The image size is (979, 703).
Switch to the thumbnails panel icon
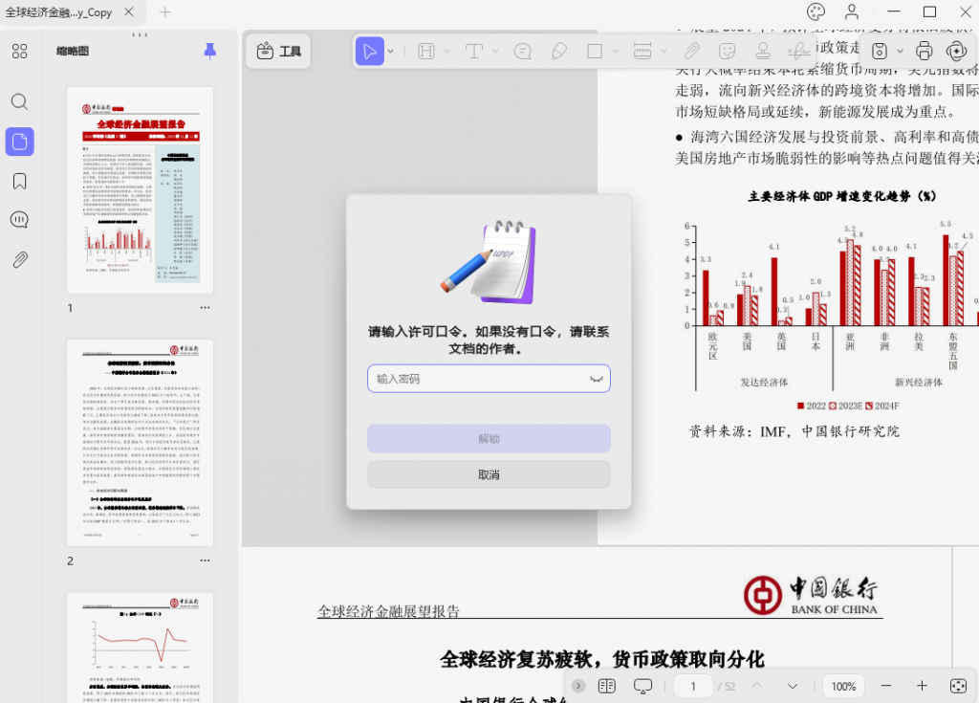click(x=19, y=142)
